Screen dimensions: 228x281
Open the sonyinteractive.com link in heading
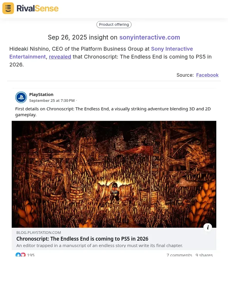(x=150, y=37)
